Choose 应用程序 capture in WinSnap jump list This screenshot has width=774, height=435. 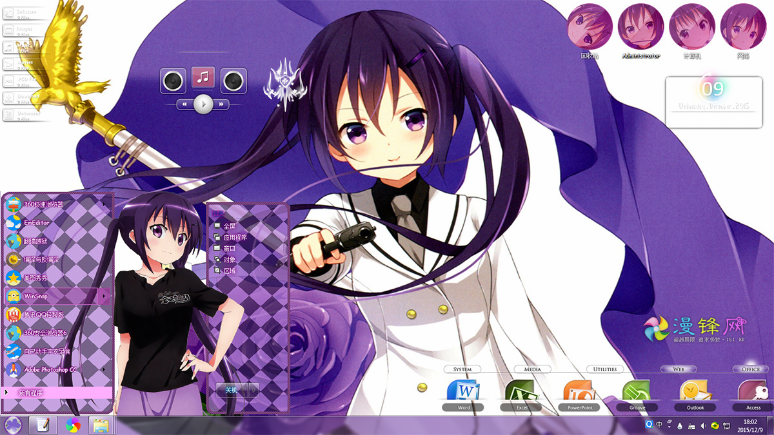pyautogui.click(x=230, y=237)
